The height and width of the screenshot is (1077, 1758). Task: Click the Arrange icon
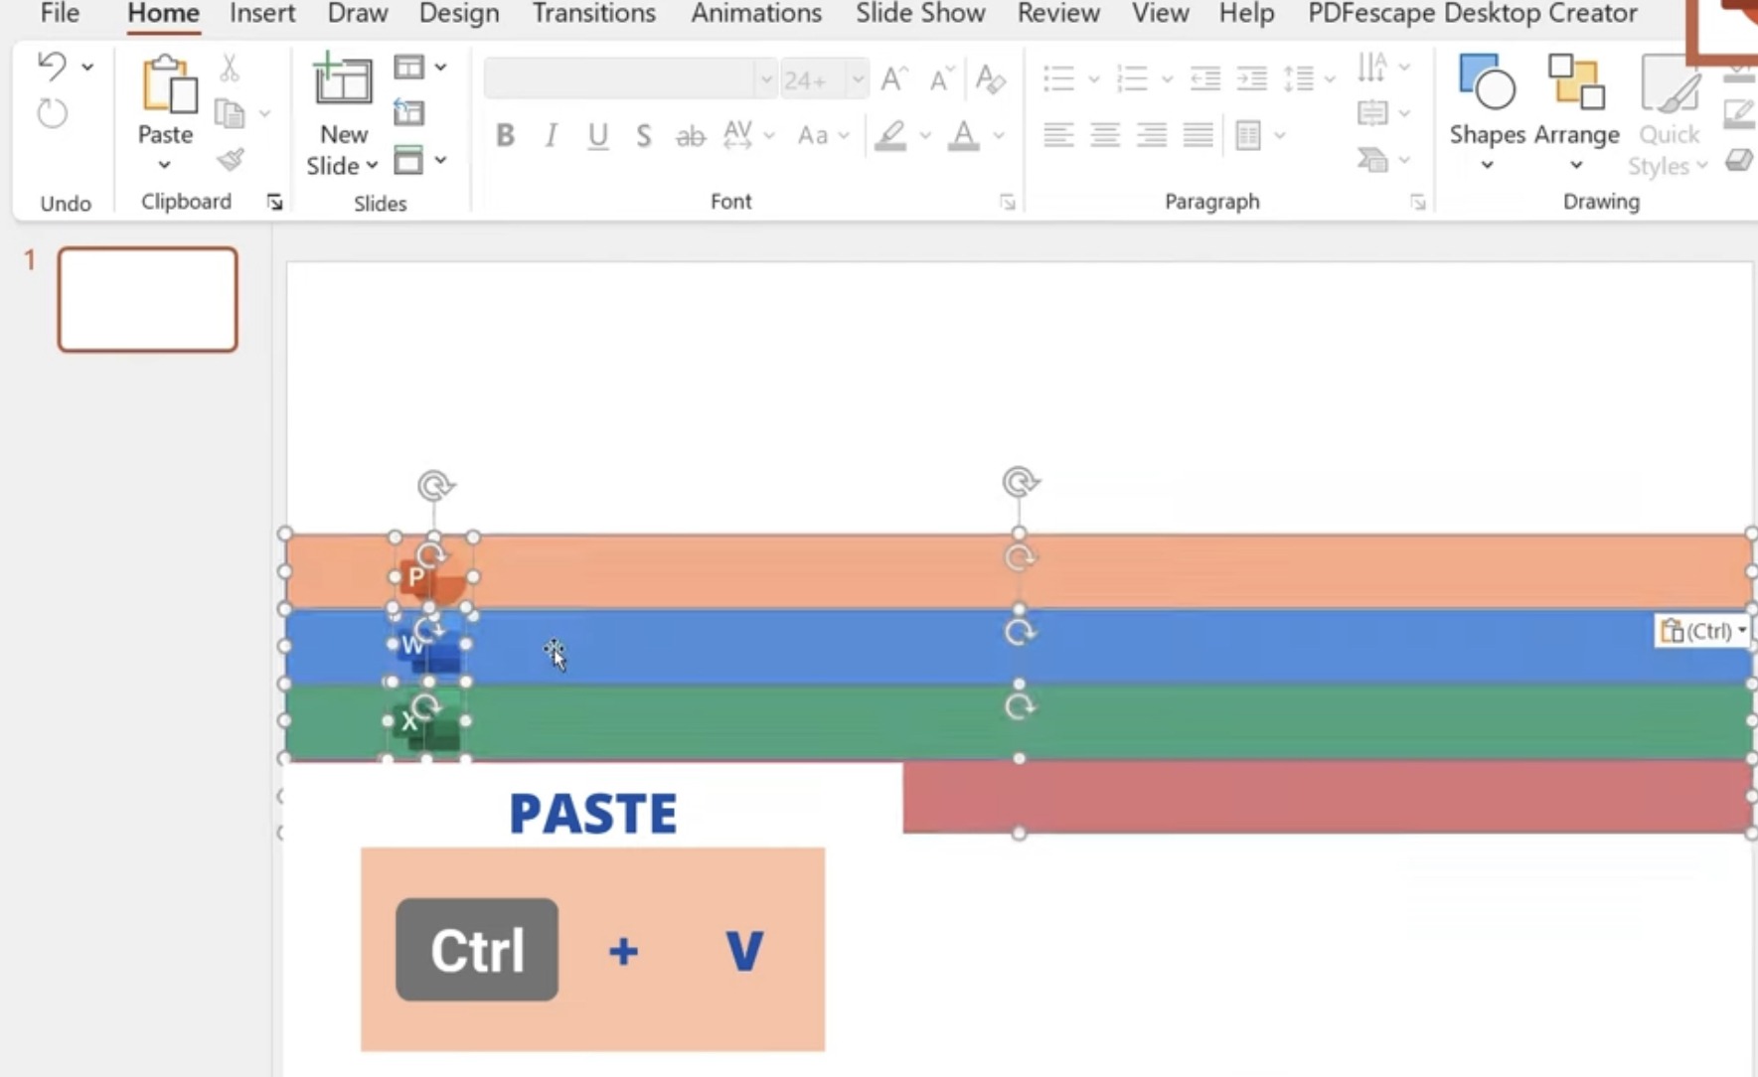point(1576,81)
